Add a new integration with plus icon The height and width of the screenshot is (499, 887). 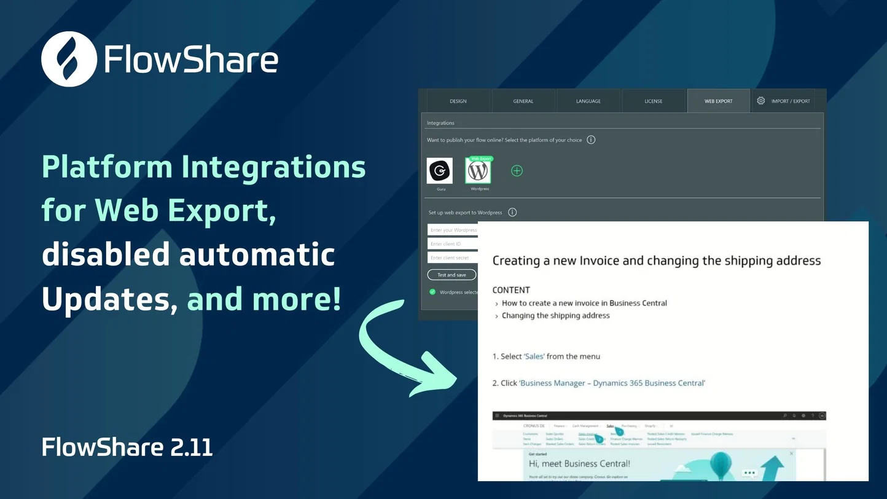517,171
